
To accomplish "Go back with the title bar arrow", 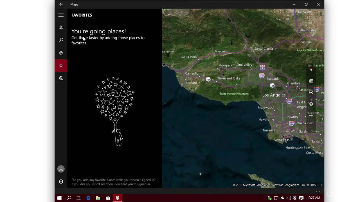I will pyautogui.click(x=61, y=4).
